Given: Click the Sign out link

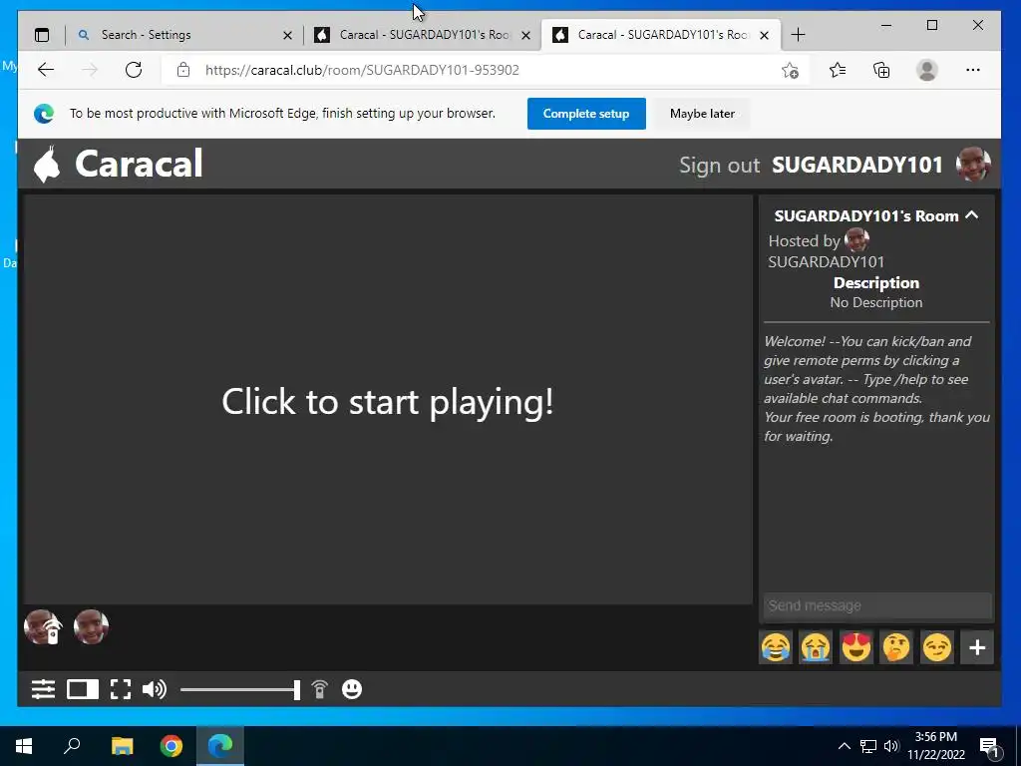Looking at the screenshot, I should tap(720, 165).
